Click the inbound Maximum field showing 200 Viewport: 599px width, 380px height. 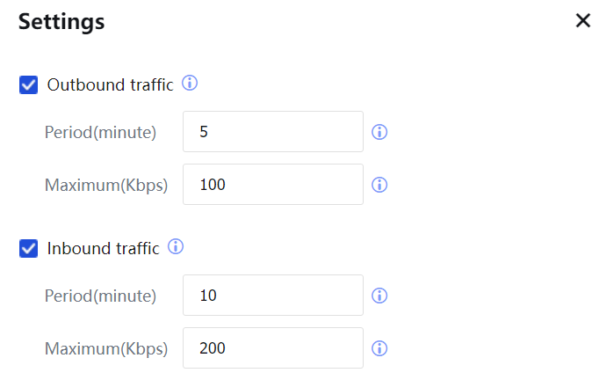(272, 348)
